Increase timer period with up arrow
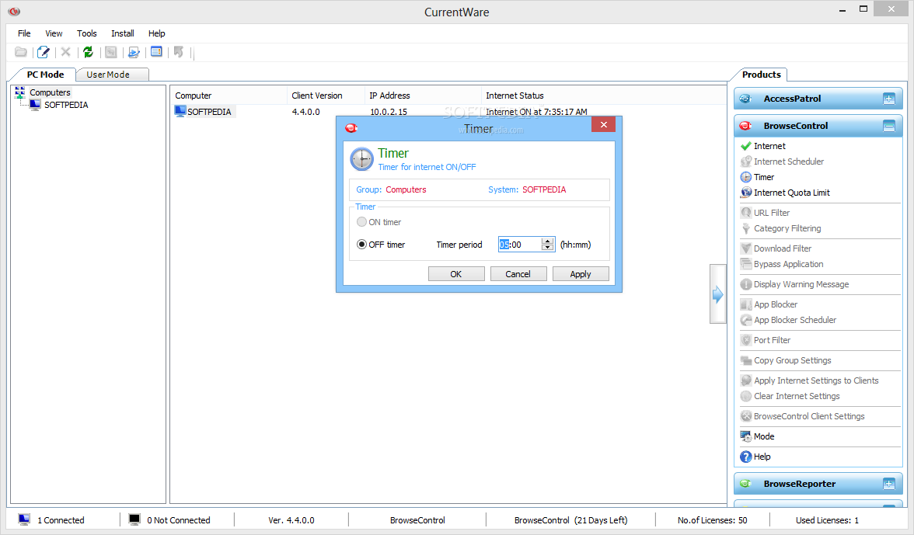 547,241
